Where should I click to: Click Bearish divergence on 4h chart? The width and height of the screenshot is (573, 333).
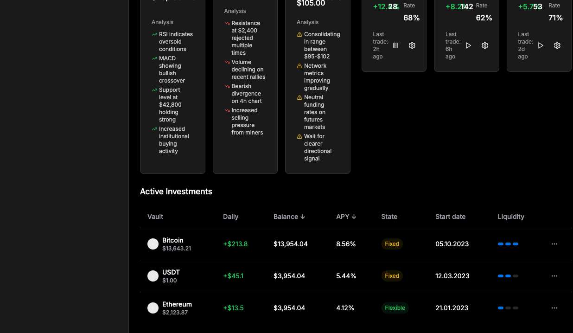[x=248, y=94]
